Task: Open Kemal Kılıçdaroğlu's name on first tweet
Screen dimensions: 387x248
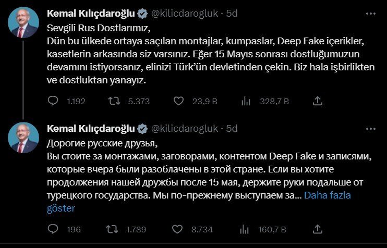Action: (x=90, y=14)
